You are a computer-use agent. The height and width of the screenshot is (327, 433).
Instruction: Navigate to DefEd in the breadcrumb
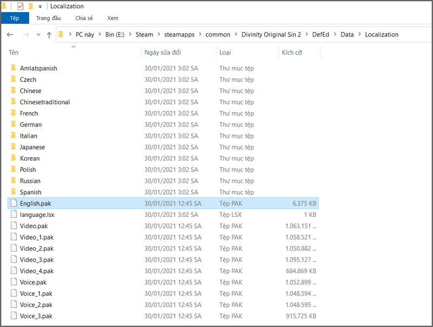[x=320, y=35]
